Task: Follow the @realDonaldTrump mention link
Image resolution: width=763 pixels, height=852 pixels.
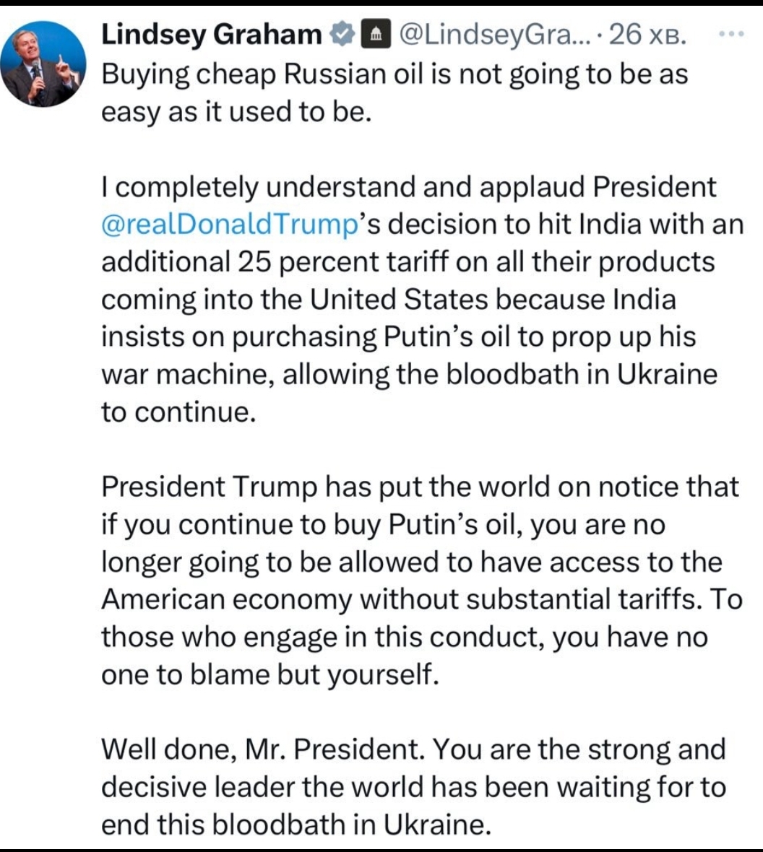Action: (x=230, y=225)
